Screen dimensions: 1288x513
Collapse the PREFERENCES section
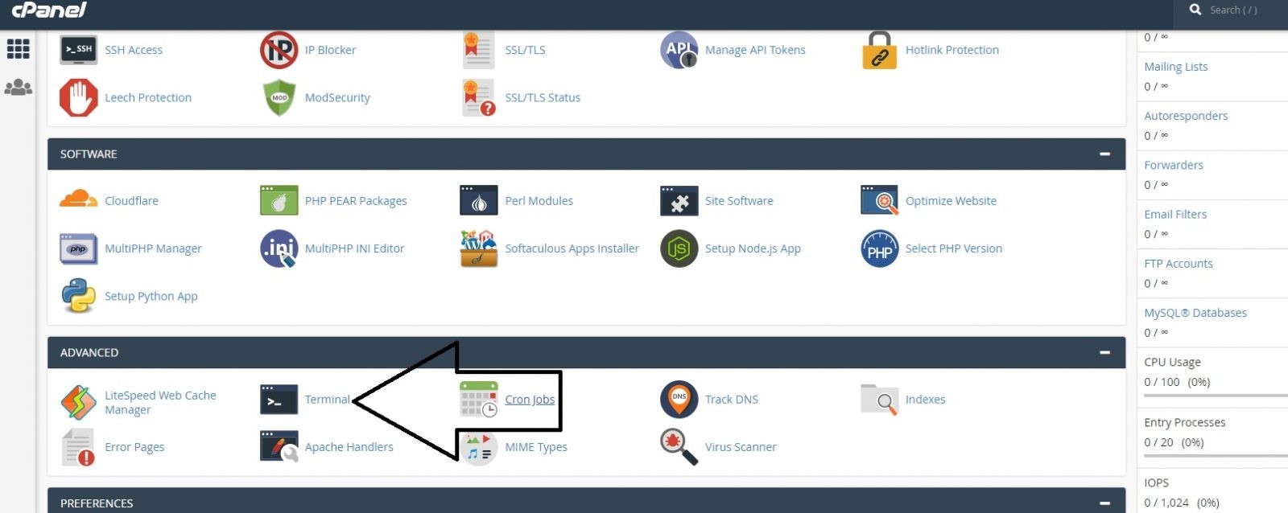point(1104,503)
